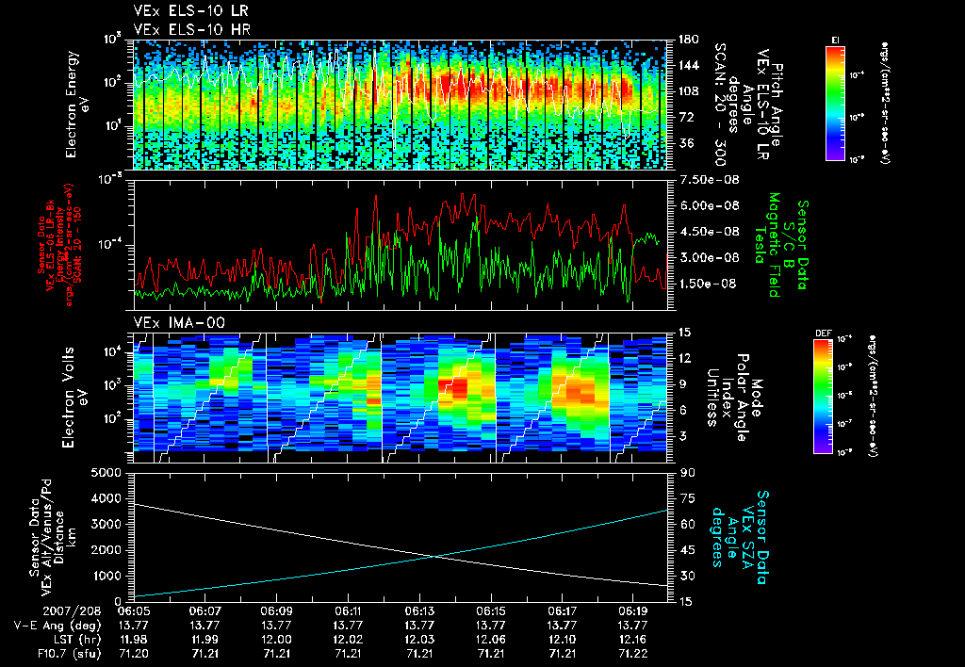Click the SZA axis tick 90

[x=687, y=473]
